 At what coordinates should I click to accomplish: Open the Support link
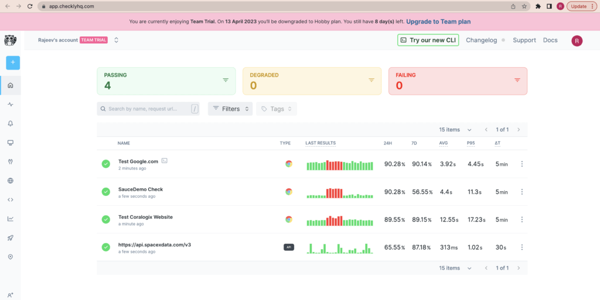point(524,40)
